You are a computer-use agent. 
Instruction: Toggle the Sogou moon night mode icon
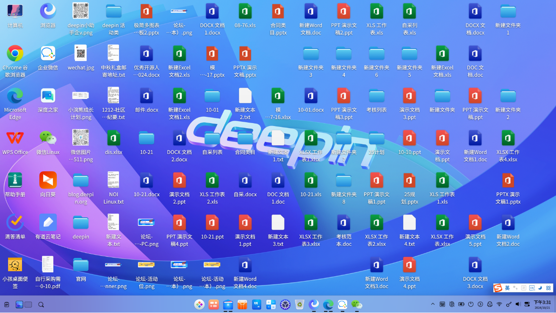(x=540, y=288)
